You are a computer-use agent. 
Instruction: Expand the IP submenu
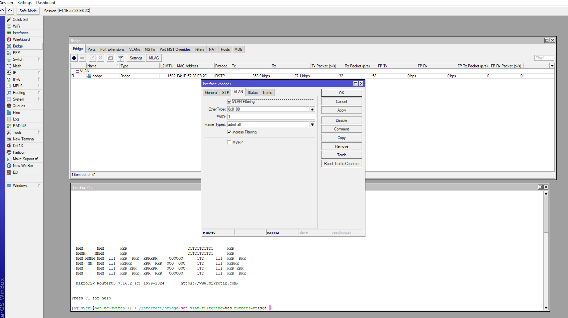pyautogui.click(x=39, y=72)
